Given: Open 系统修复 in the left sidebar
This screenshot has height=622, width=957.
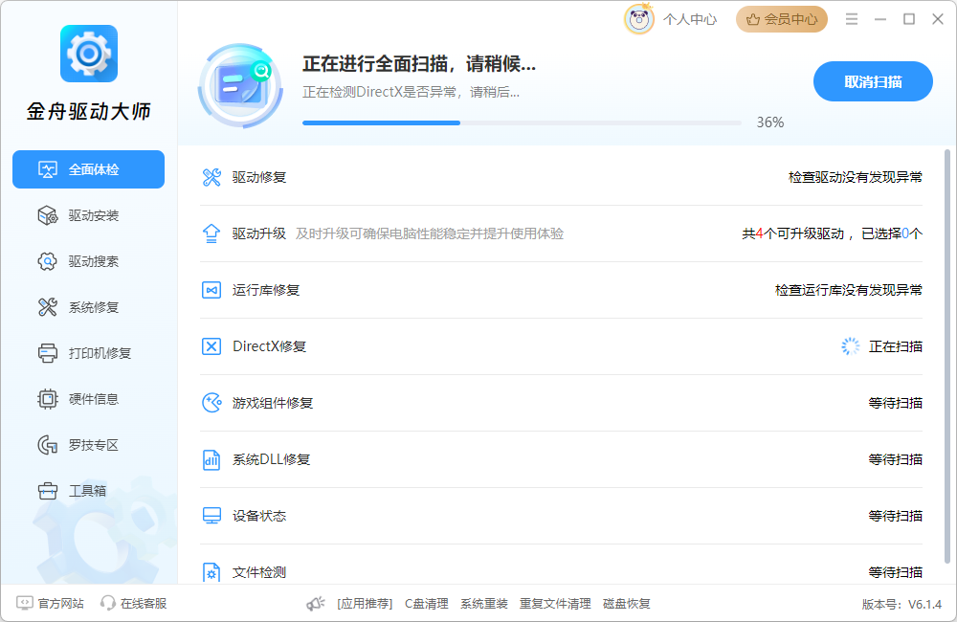Looking at the screenshot, I should pyautogui.click(x=88, y=307).
